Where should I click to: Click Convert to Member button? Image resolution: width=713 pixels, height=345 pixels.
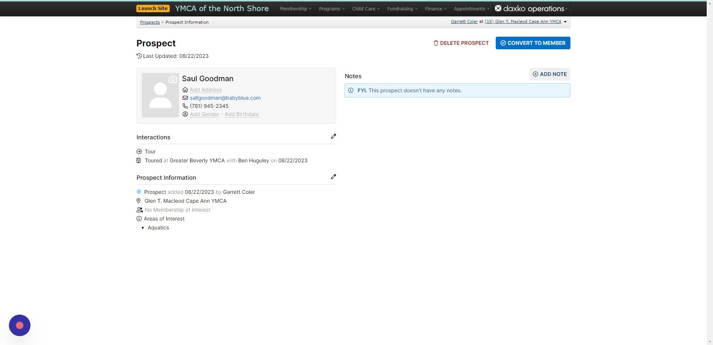(533, 43)
